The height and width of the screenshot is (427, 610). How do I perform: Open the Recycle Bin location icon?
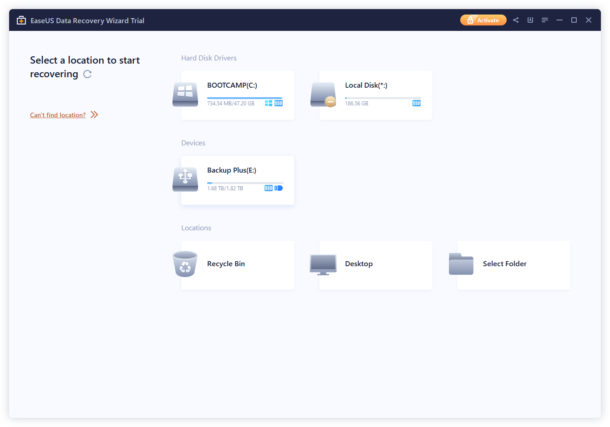[x=184, y=264]
